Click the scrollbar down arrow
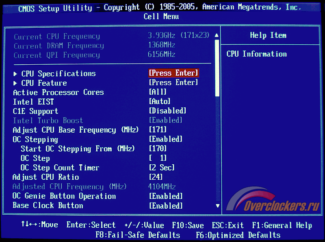The height and width of the screenshot is (242, 325). 217,206
